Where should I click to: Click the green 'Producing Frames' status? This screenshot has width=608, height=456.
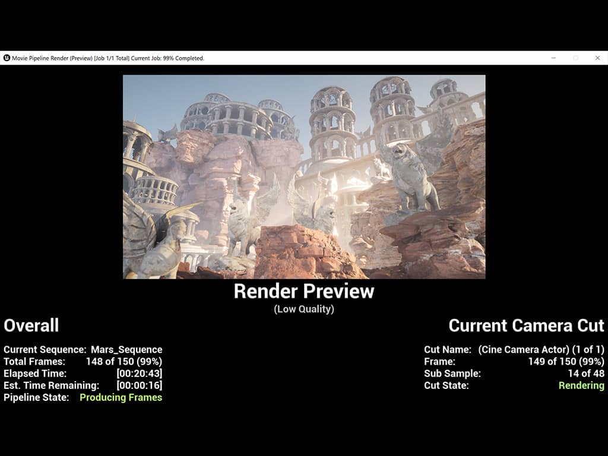[121, 397]
